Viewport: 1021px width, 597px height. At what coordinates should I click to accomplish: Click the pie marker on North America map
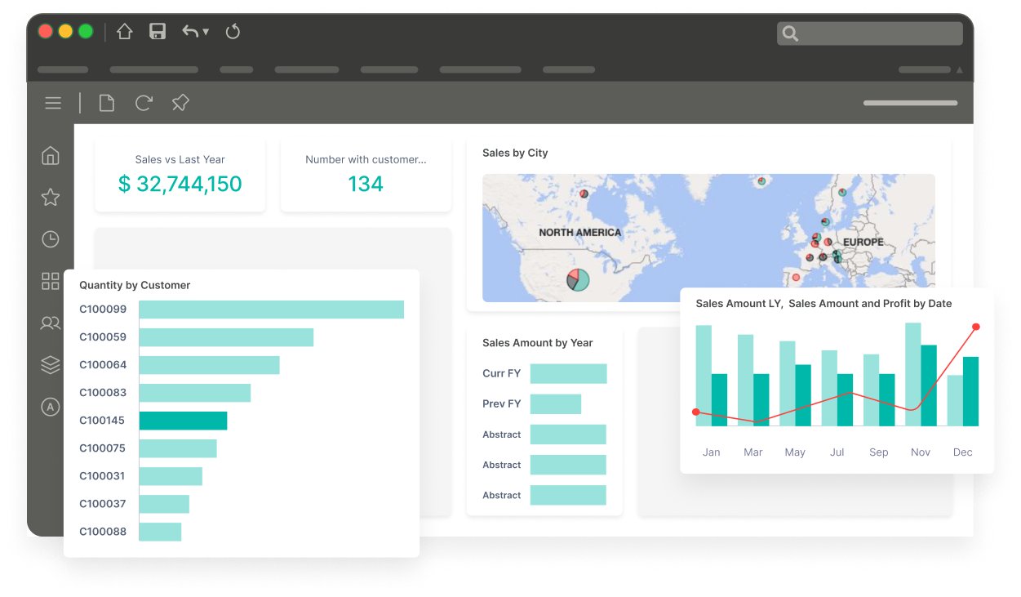(578, 280)
